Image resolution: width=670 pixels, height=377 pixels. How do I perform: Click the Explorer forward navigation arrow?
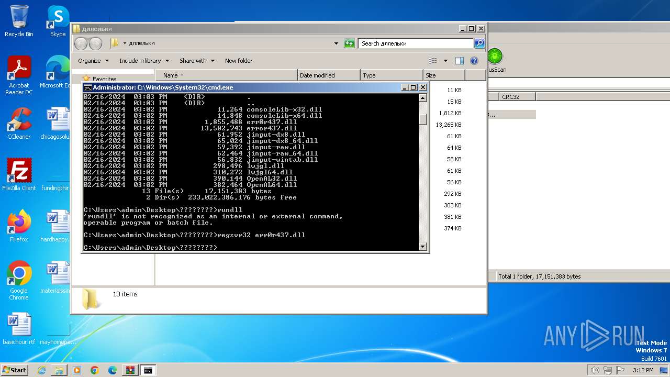coord(95,43)
